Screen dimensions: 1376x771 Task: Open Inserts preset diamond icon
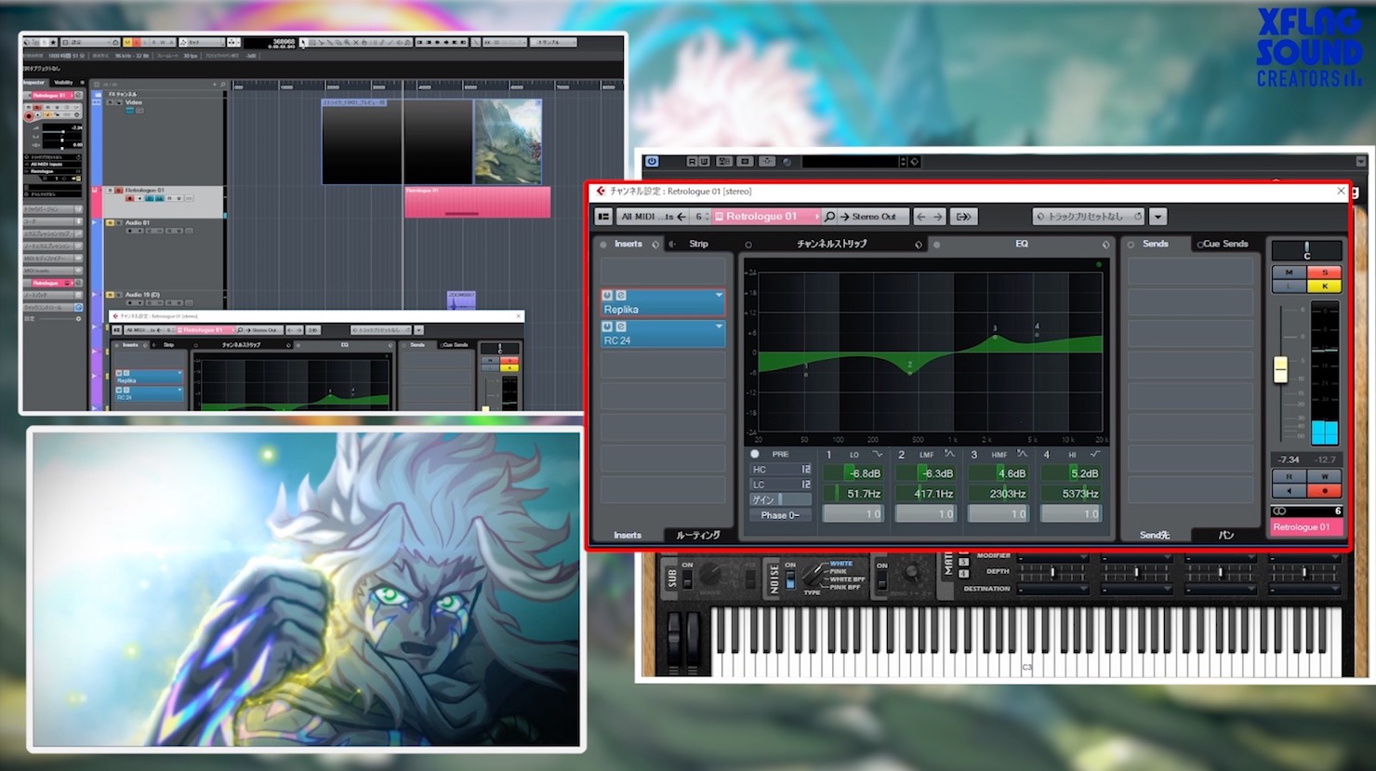click(x=655, y=245)
